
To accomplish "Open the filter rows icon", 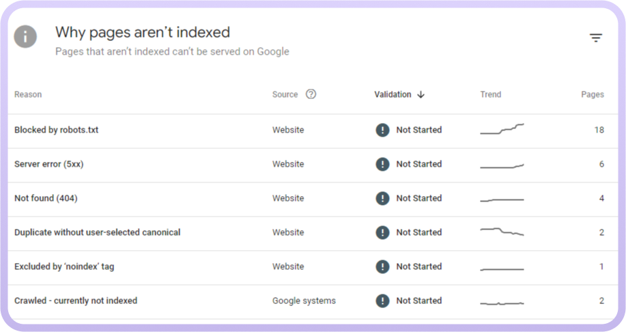I will click(596, 38).
